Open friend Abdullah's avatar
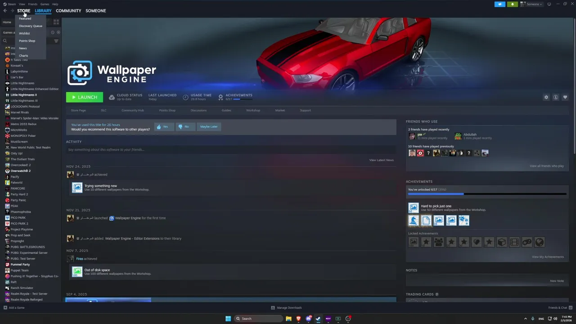 tap(458, 136)
